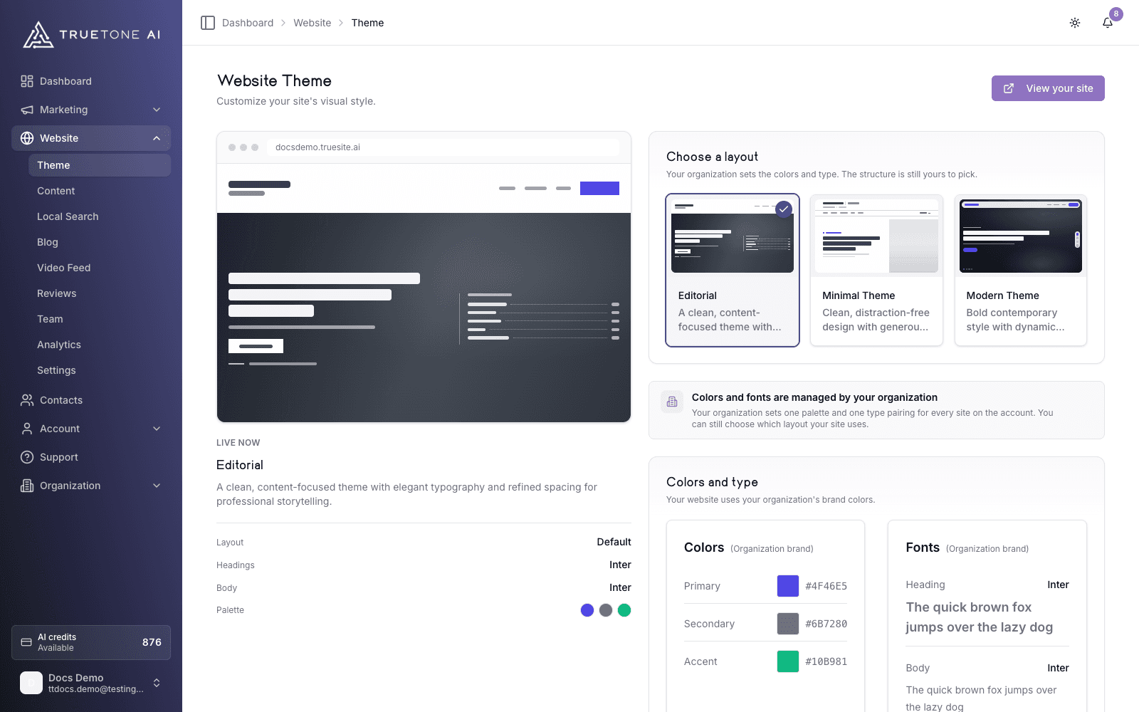
Task: Click the external link icon in View your site
Action: (x=1009, y=88)
